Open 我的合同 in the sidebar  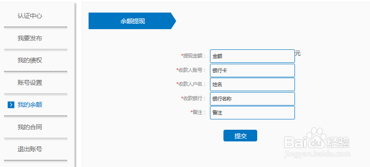30,127
